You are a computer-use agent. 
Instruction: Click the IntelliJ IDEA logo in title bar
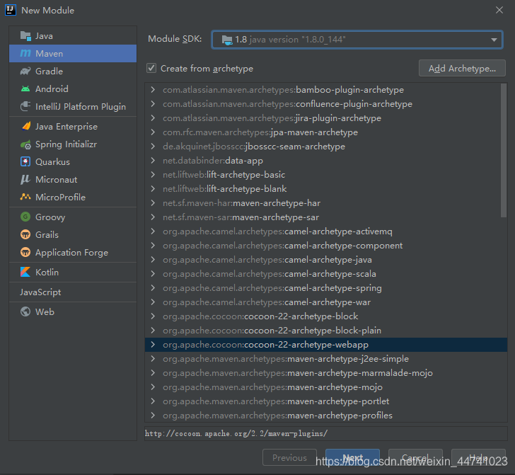tap(11, 10)
